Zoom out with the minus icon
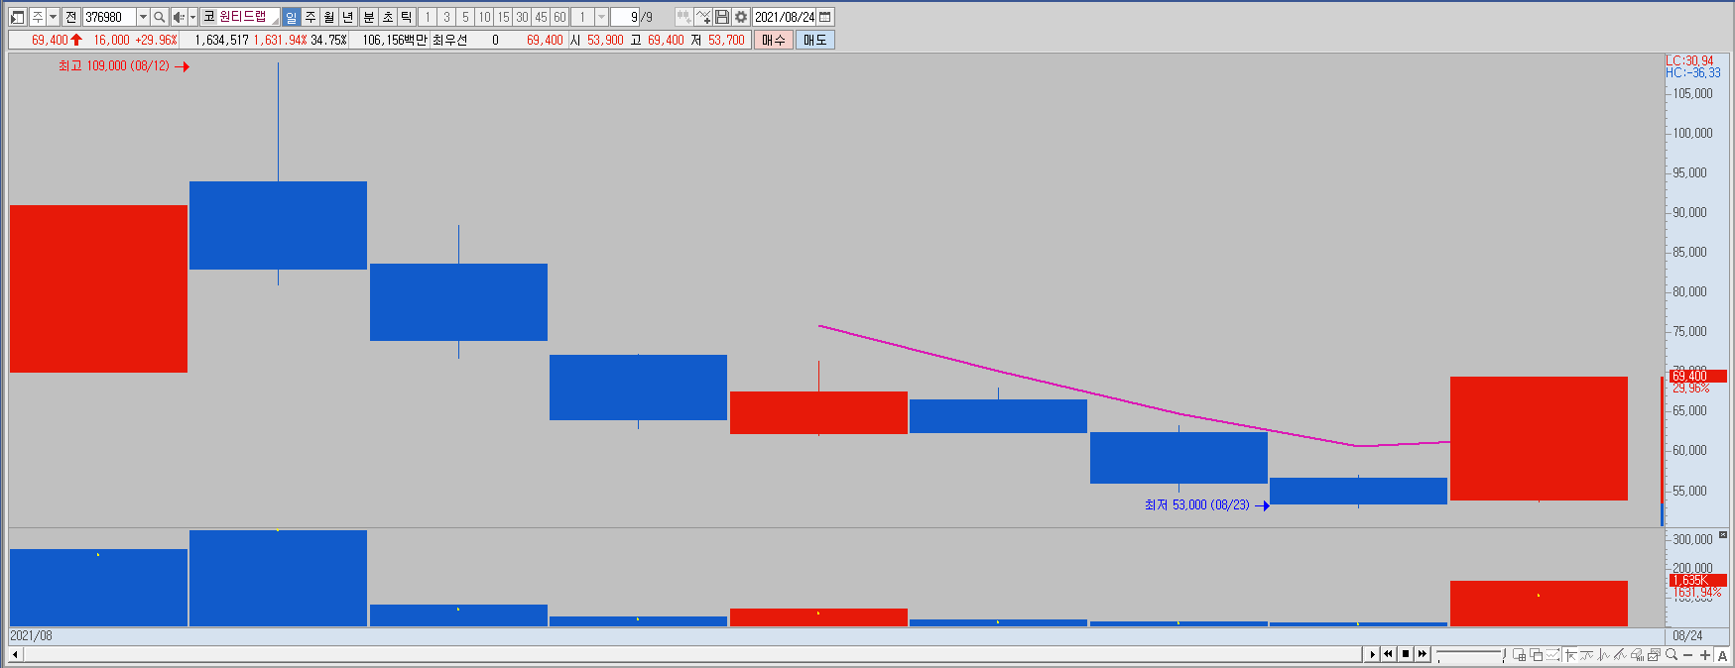This screenshot has height=668, width=1735. [1687, 655]
